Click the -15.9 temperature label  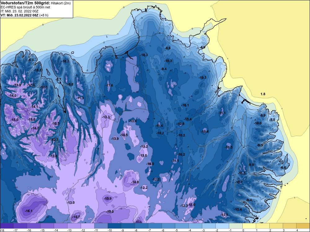[x=108, y=199]
